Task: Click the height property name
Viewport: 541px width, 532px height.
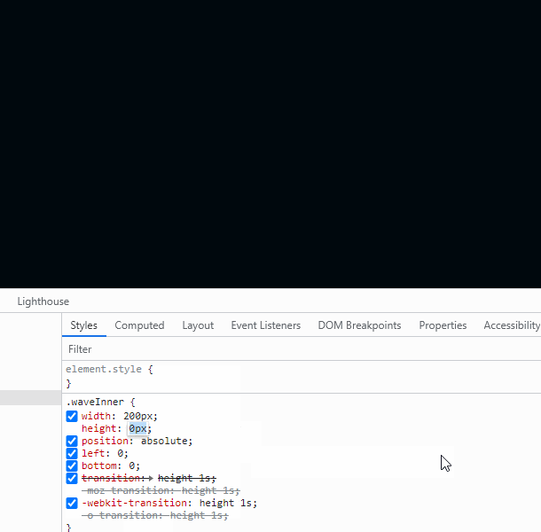Action: [99, 428]
